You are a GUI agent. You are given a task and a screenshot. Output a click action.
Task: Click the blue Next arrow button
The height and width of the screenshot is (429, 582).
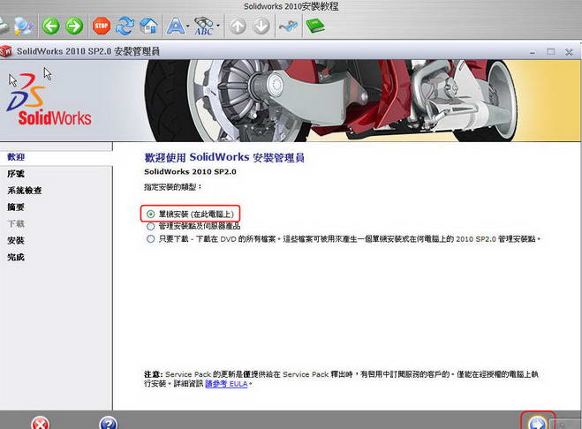536,424
